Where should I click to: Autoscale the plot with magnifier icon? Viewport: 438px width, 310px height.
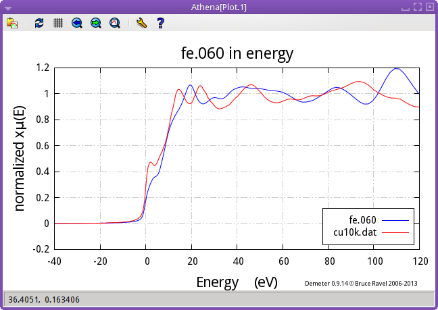(x=115, y=23)
